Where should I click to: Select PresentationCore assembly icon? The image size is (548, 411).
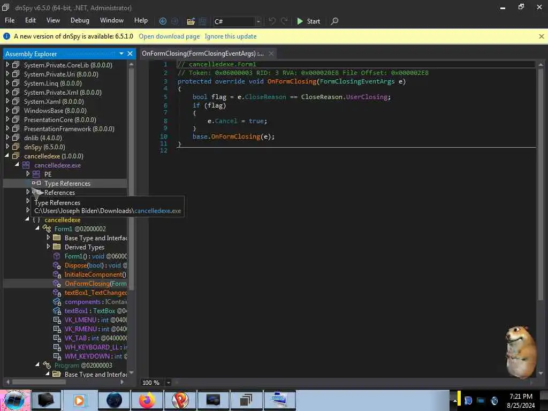(16, 119)
